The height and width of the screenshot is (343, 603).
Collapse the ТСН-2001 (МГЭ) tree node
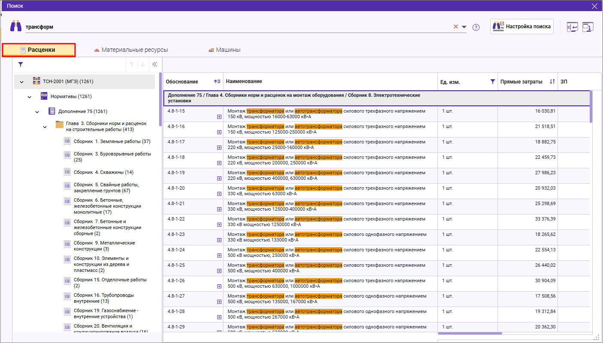(21, 82)
